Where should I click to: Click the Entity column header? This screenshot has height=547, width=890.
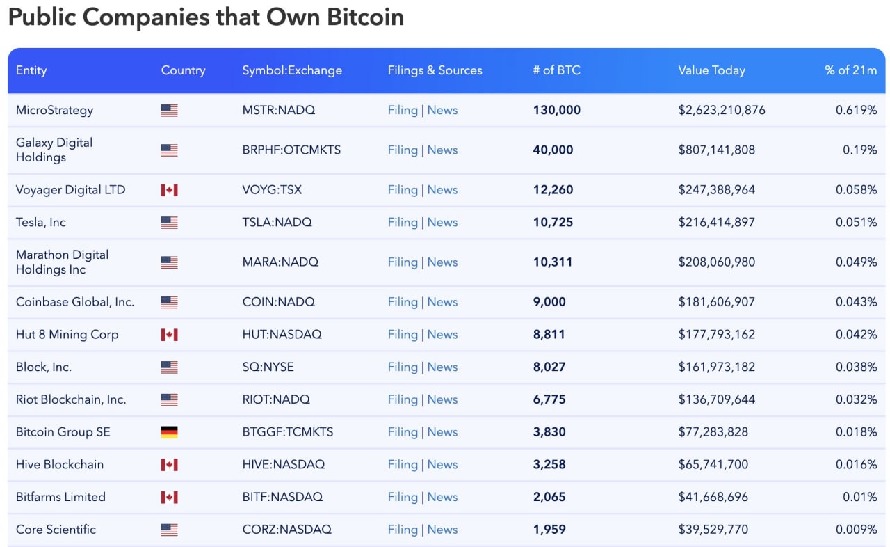click(x=31, y=70)
